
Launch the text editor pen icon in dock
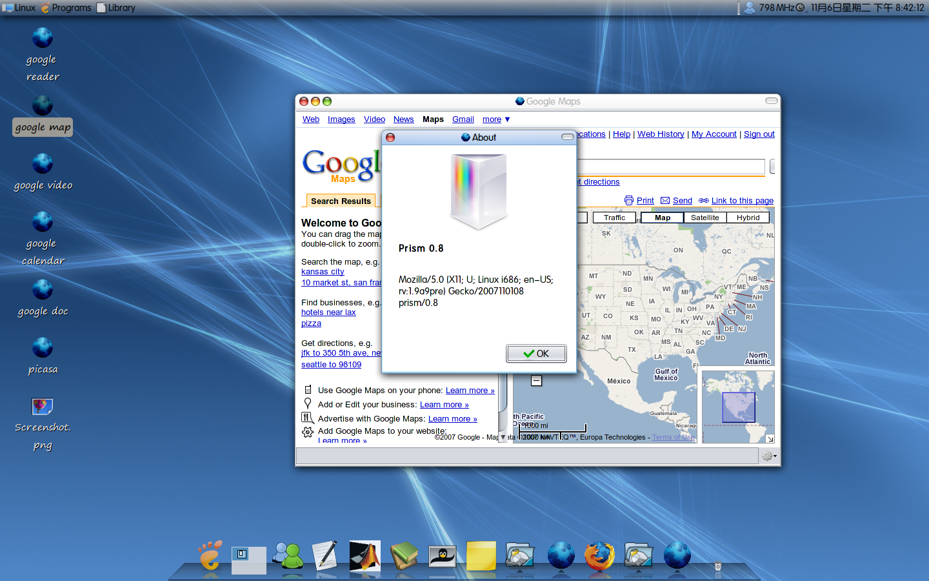pyautogui.click(x=325, y=556)
